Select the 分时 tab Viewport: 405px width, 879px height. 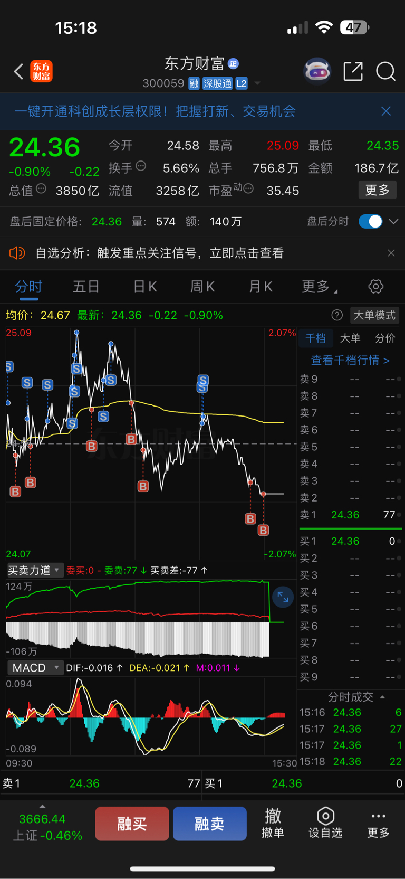point(28,287)
